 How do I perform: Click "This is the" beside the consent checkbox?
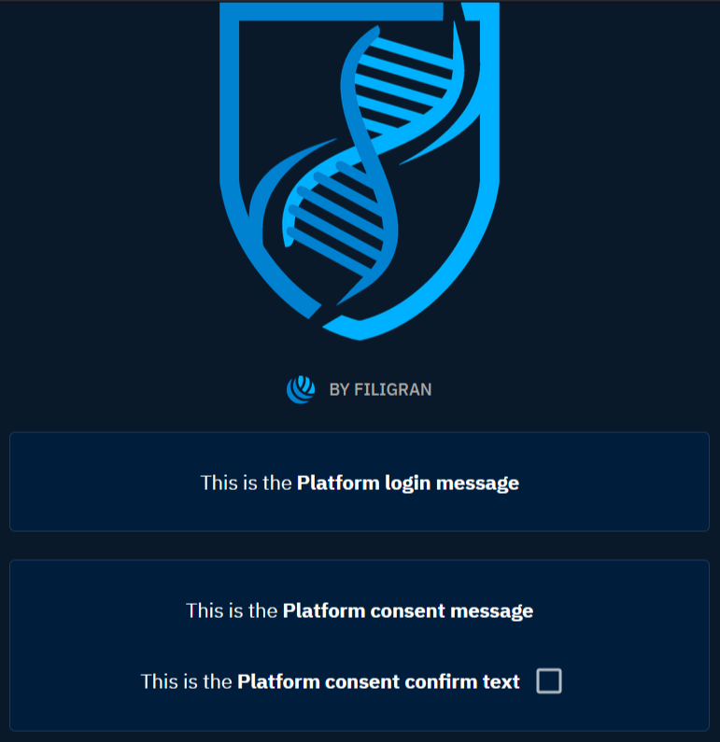(187, 682)
